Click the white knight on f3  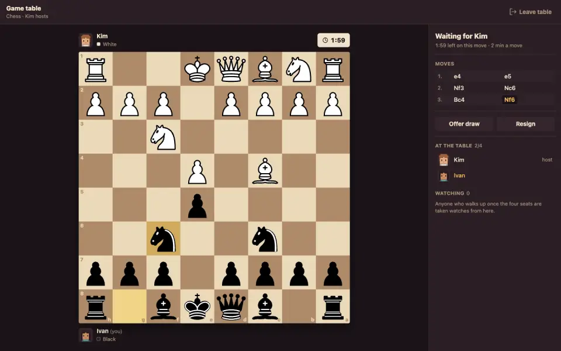point(164,137)
